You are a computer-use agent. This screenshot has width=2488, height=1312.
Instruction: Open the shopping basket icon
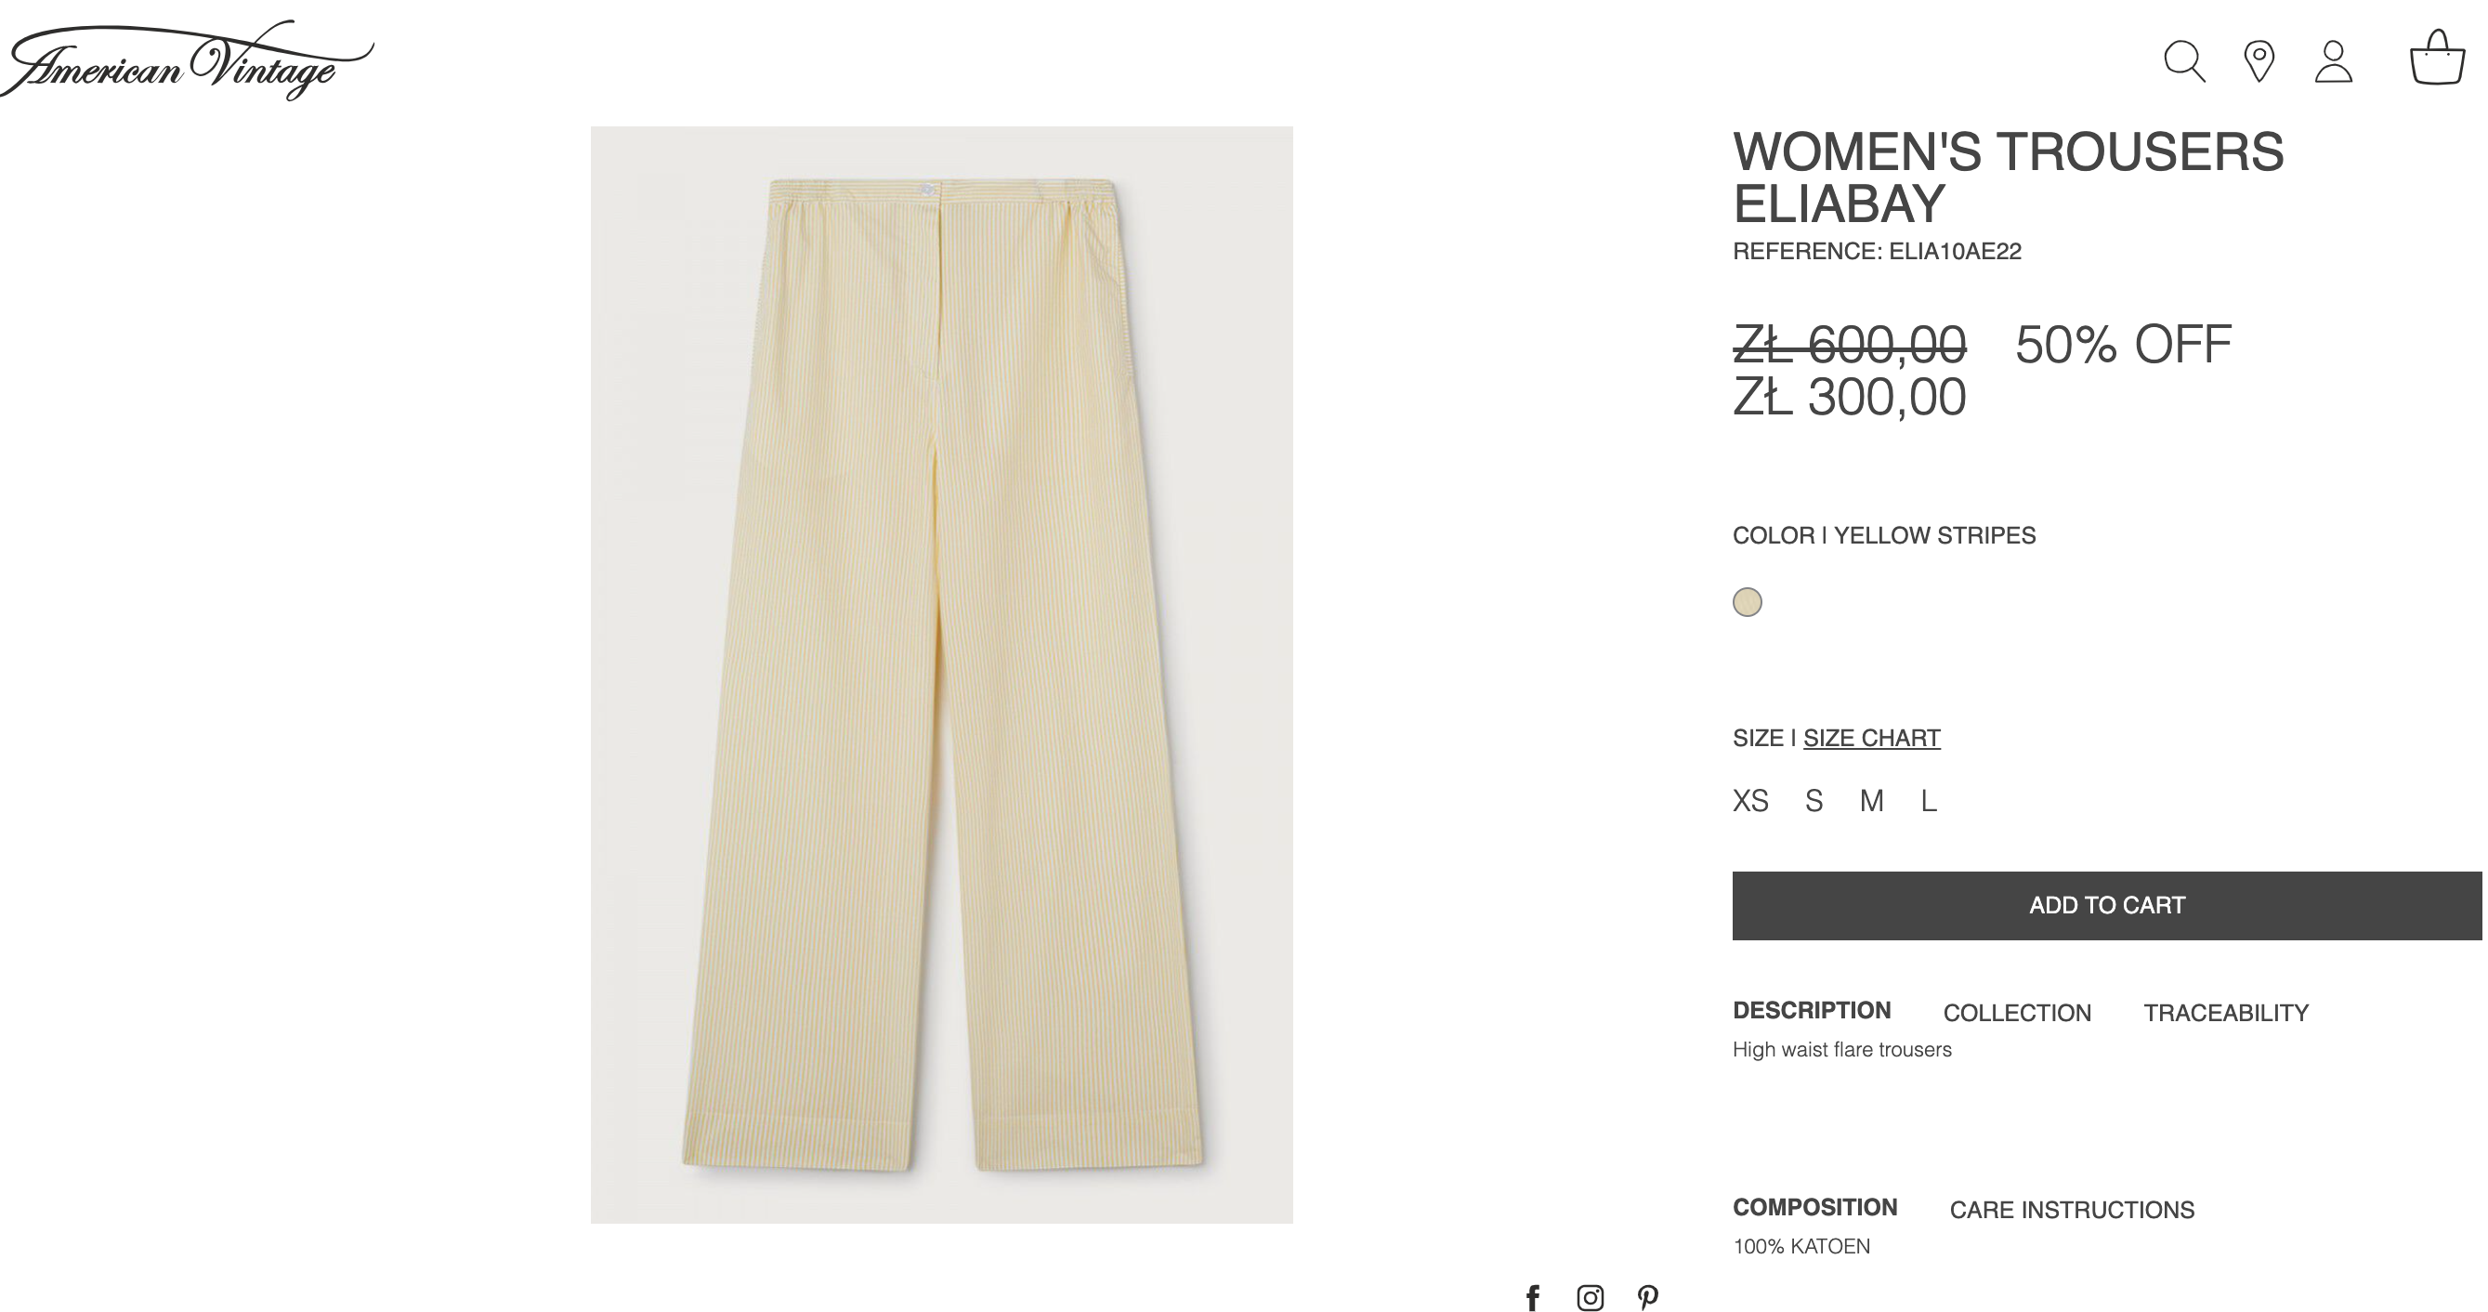pyautogui.click(x=2437, y=57)
